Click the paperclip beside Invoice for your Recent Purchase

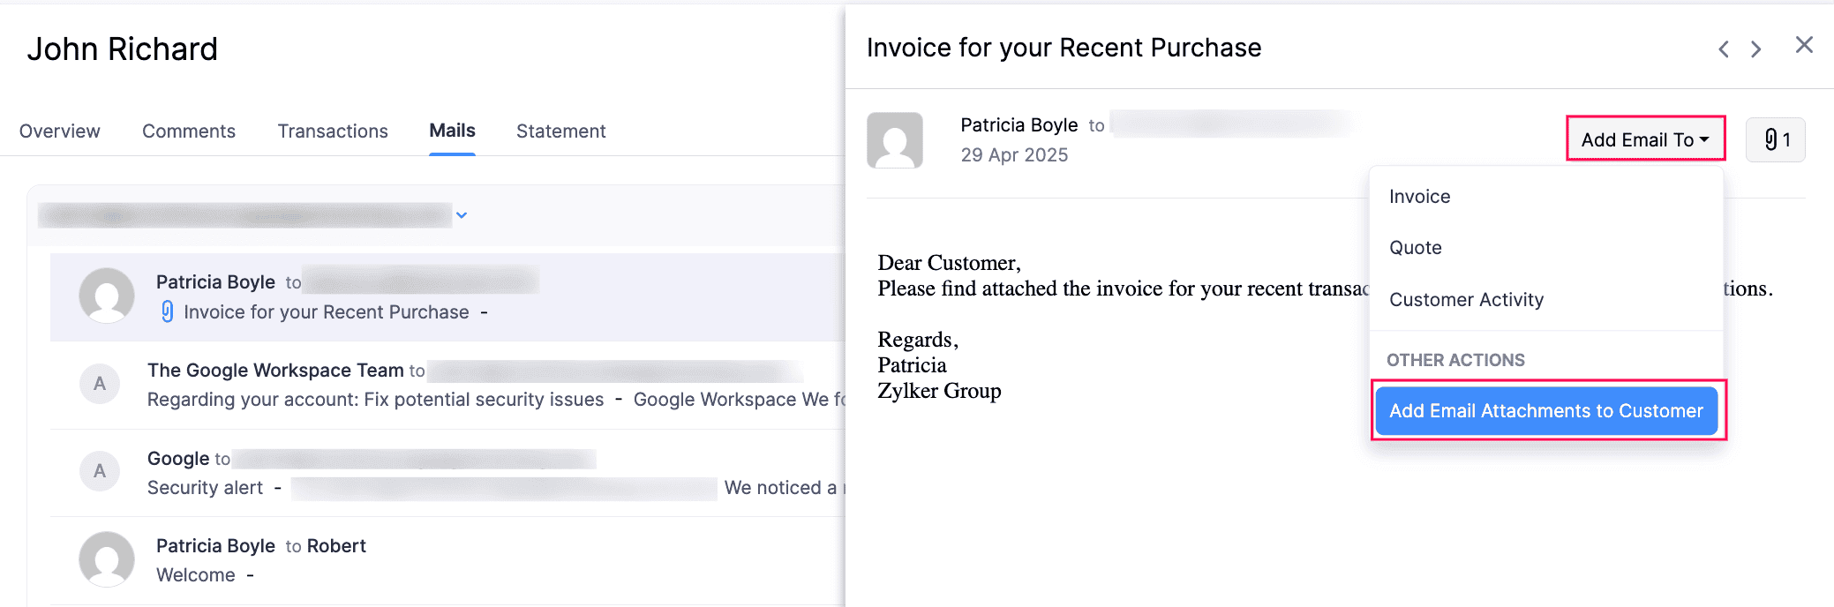click(166, 311)
